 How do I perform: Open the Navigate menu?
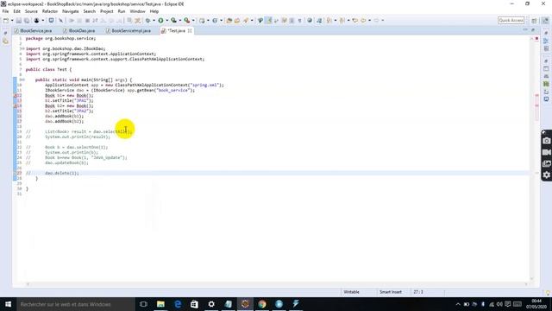click(71, 11)
